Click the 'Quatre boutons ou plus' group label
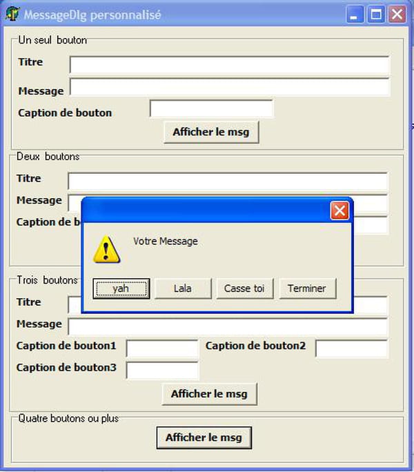414x472 pixels. pos(68,418)
